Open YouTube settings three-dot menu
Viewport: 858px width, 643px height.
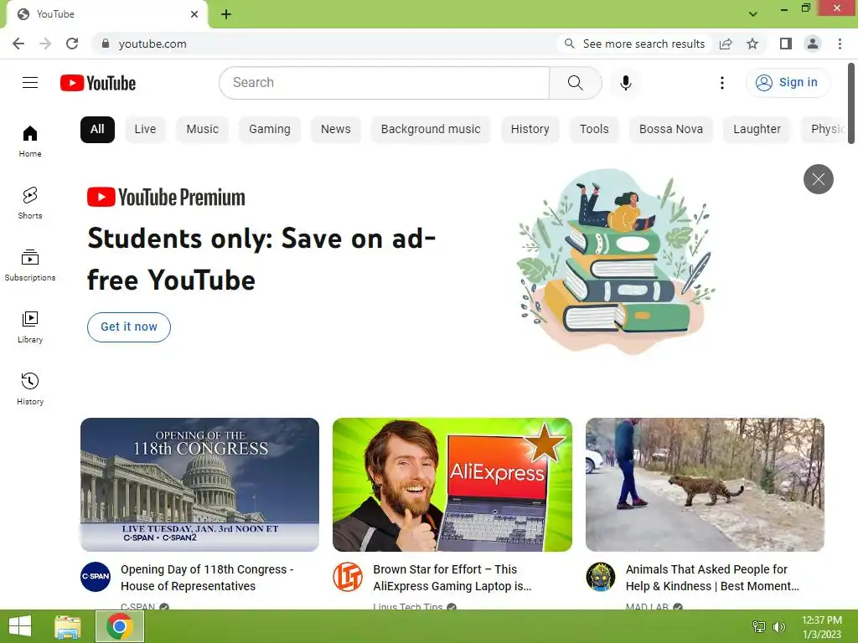pyautogui.click(x=721, y=83)
